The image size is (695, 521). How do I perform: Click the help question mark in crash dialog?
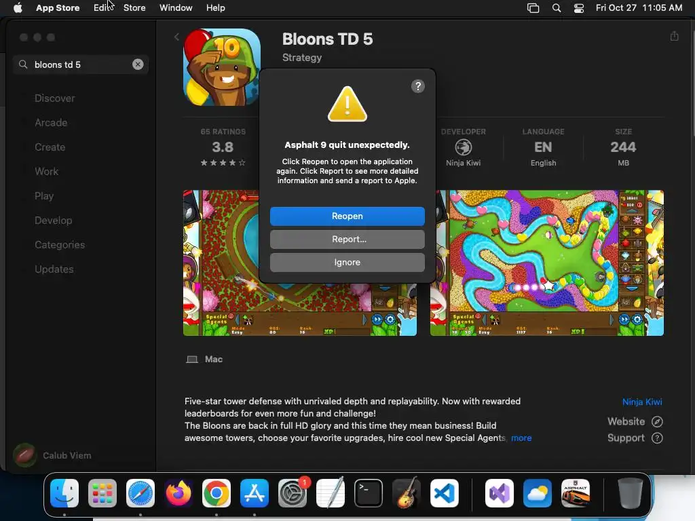click(x=417, y=86)
